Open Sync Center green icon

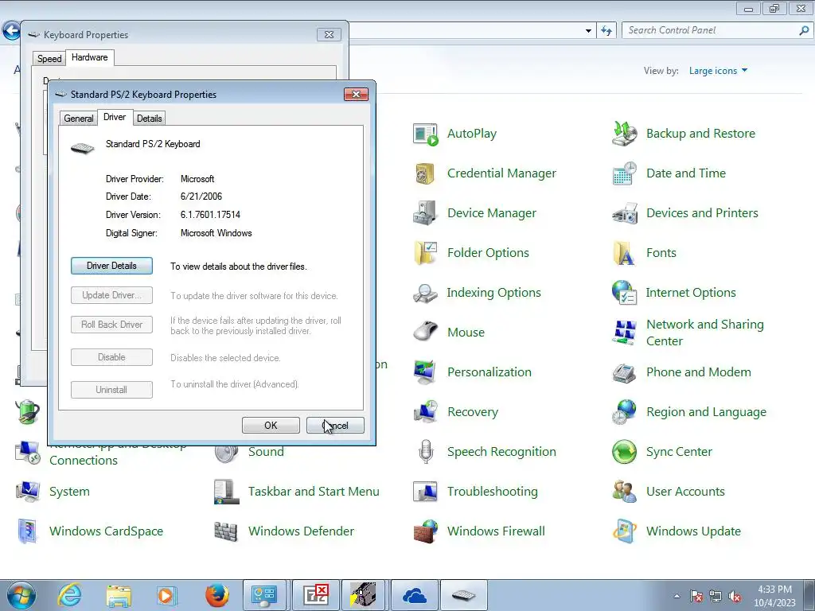pos(624,452)
